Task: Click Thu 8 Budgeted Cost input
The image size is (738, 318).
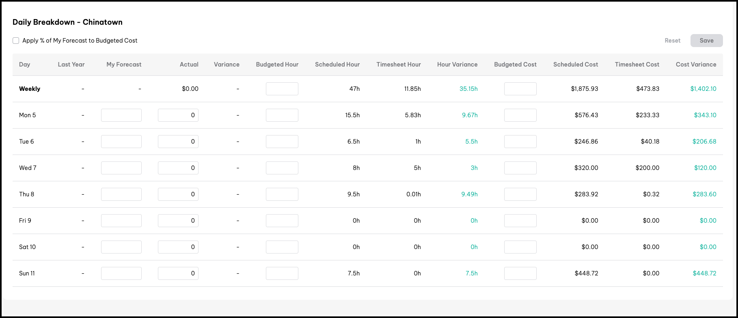Action: coord(520,194)
